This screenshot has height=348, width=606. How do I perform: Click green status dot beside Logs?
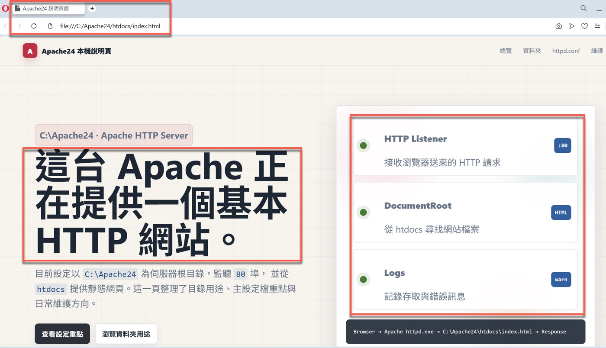pyautogui.click(x=364, y=280)
